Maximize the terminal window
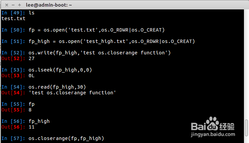This screenshot has height=143, width=249. [x=19, y=5]
